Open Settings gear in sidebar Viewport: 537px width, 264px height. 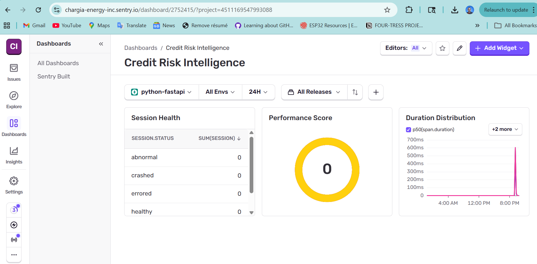14,185
